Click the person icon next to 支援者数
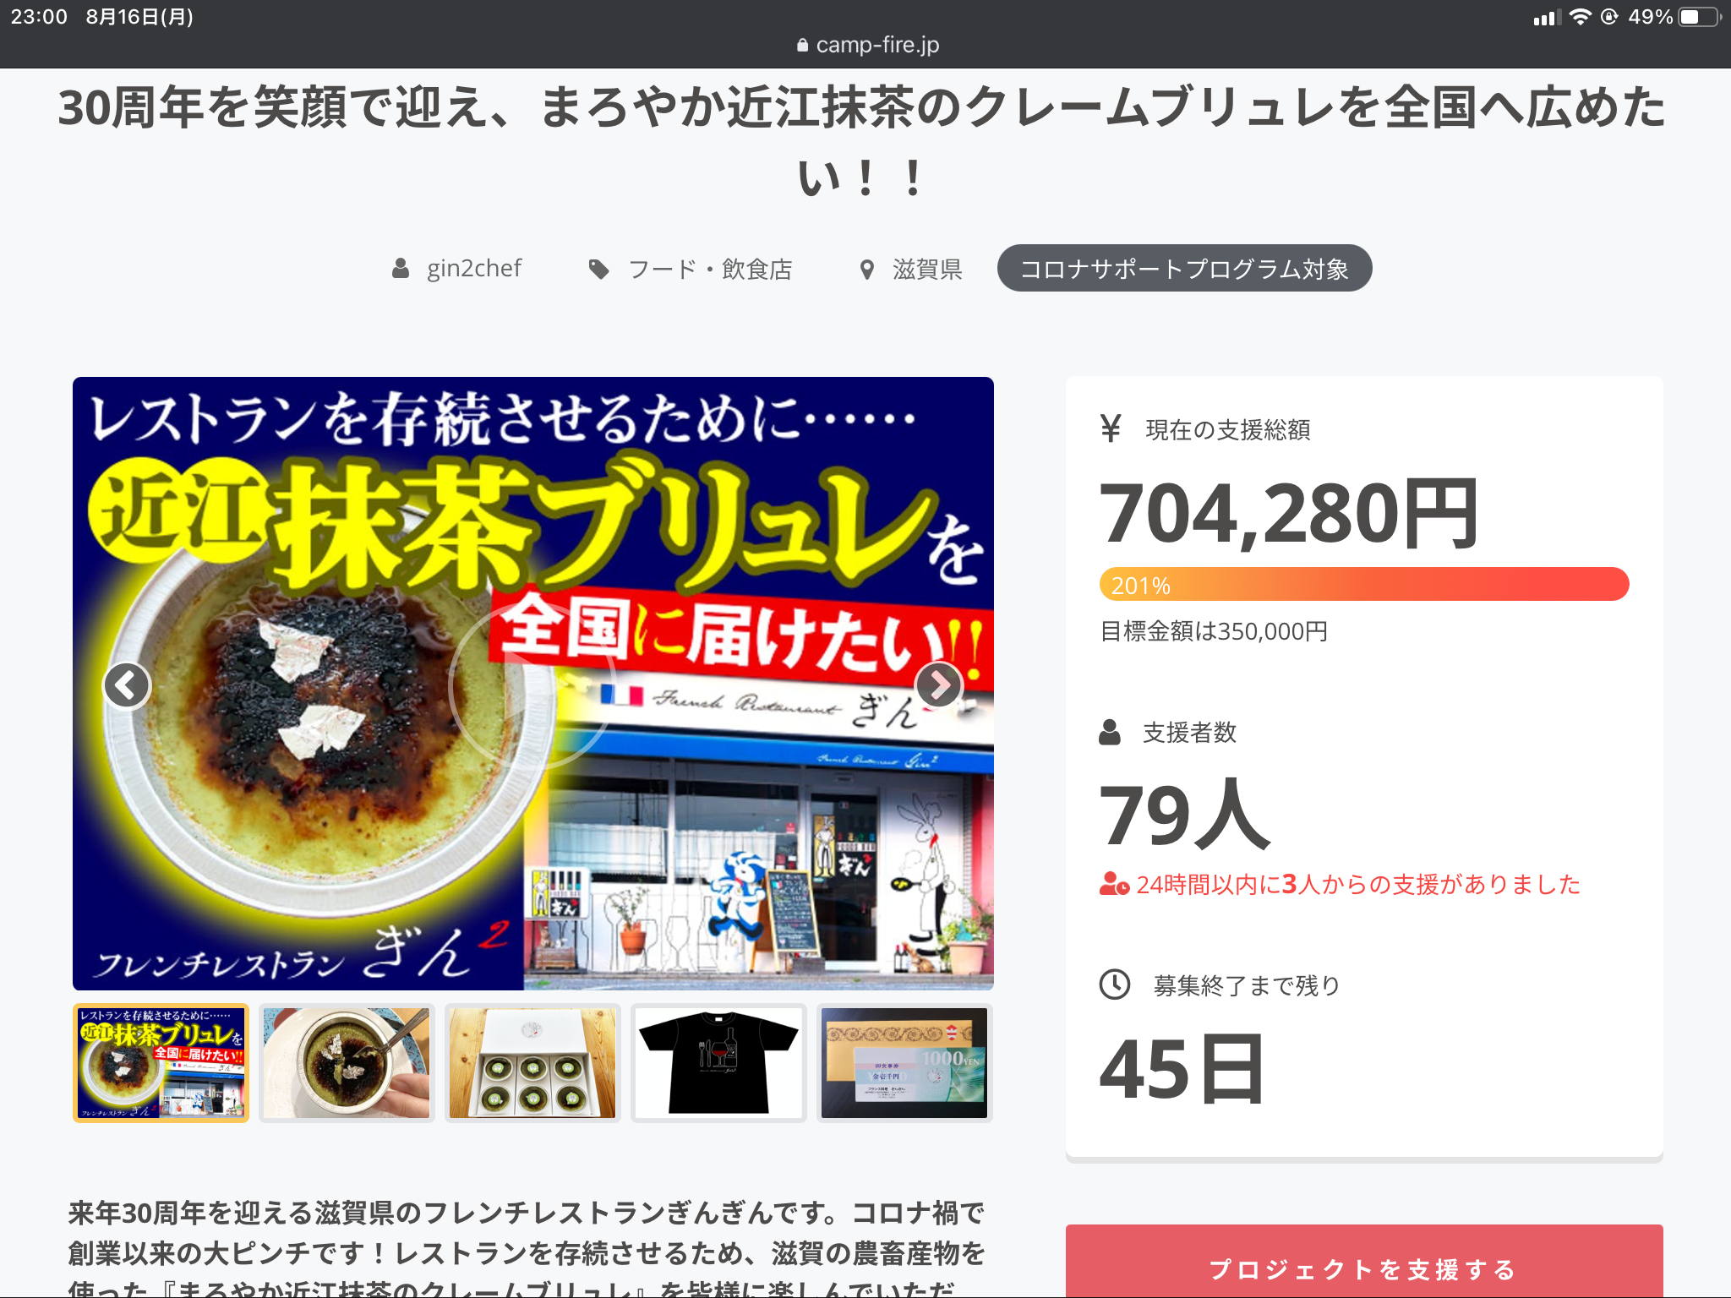Screen dimensions: 1731x1298 pyautogui.click(x=1110, y=732)
